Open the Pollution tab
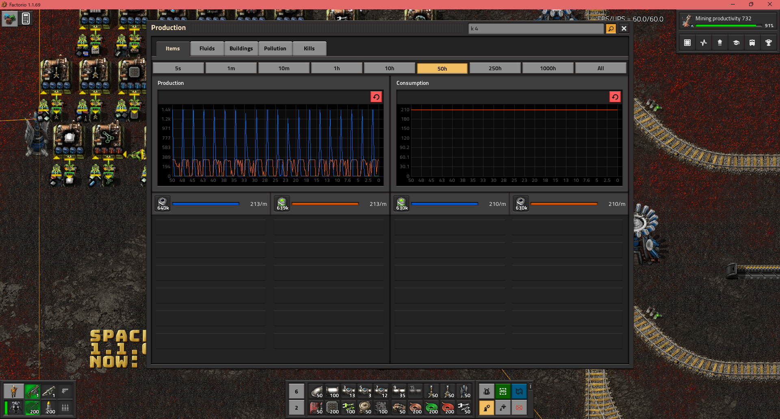Image resolution: width=780 pixels, height=419 pixels. [275, 48]
